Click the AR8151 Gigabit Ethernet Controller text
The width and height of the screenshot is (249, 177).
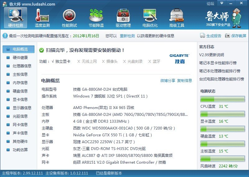point(120,162)
